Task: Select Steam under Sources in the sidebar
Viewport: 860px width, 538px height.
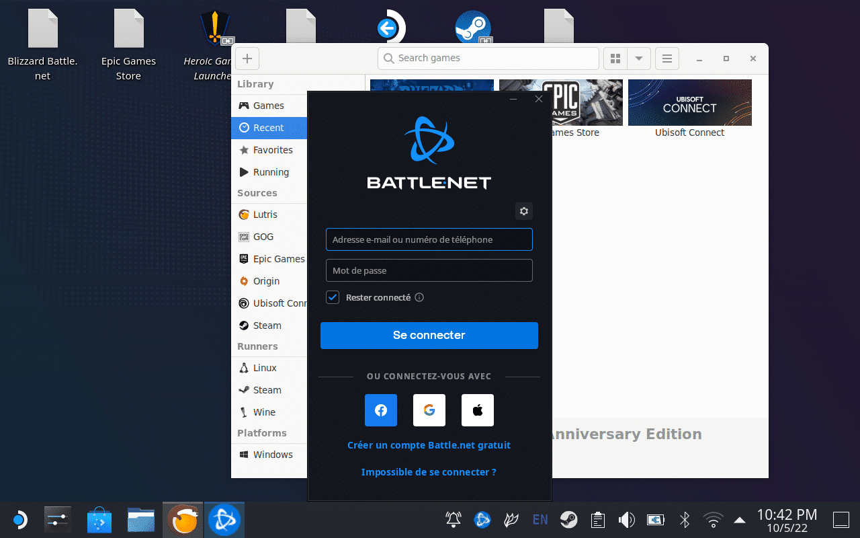Action: point(269,325)
